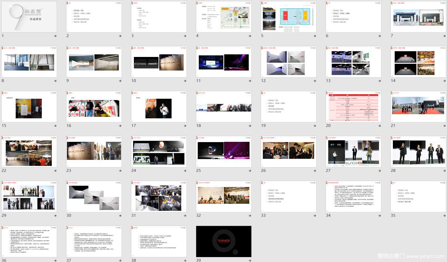Viewport: 447px width, 262px height.
Task: Select slide 34, the full text summary slide
Action: (x=353, y=197)
